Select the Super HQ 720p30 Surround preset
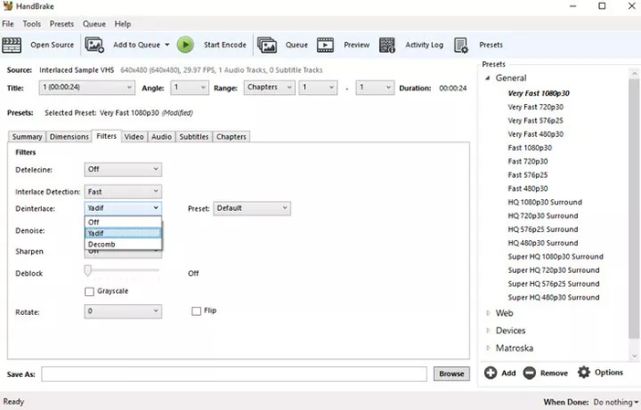Screen dimensions: 641x410 [x=553, y=270]
